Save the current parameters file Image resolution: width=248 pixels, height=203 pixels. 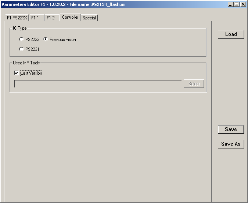(x=231, y=129)
